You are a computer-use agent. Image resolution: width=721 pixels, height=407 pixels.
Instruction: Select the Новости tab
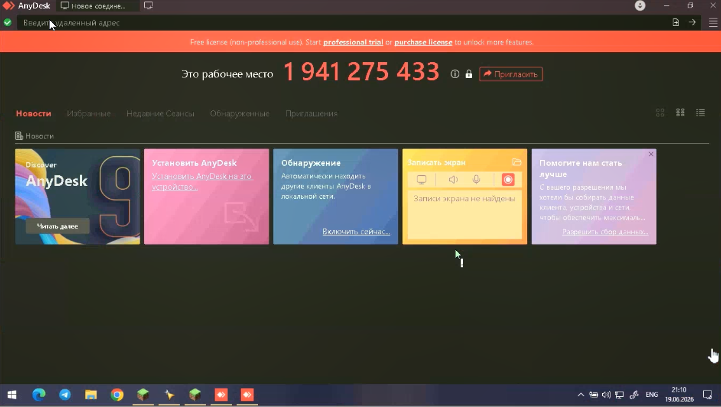(x=34, y=114)
